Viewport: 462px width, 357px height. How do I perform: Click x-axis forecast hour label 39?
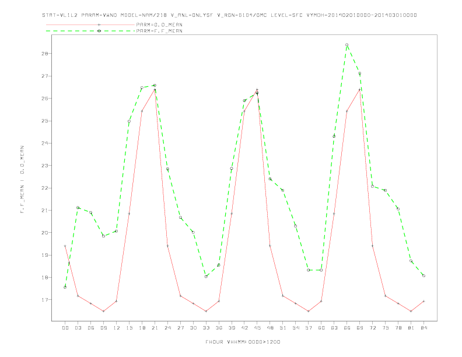(x=232, y=328)
